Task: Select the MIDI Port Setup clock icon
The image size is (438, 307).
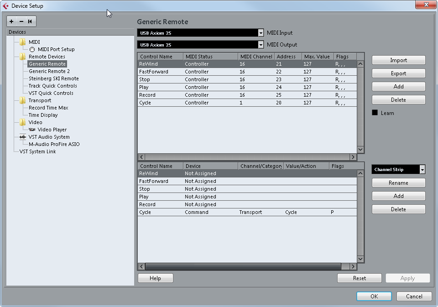Action: [31, 49]
